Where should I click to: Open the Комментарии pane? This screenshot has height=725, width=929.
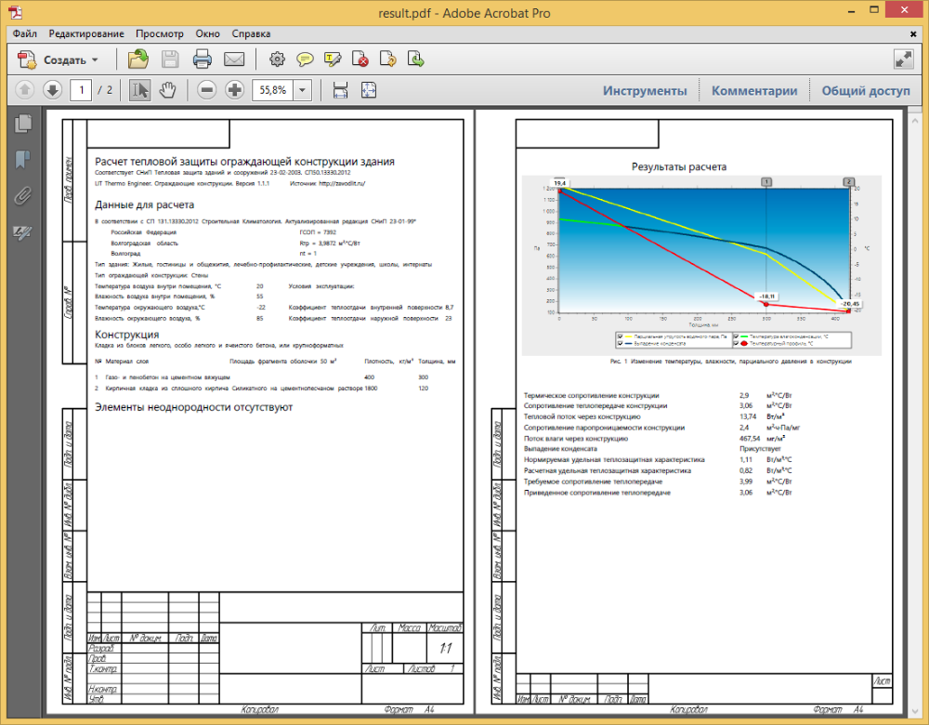click(x=754, y=90)
